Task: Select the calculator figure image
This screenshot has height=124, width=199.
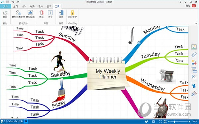Action: (166, 76)
